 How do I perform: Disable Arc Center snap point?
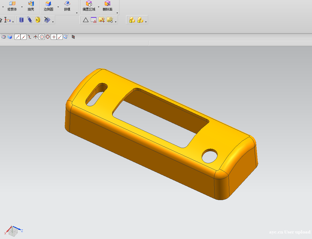[41, 37]
